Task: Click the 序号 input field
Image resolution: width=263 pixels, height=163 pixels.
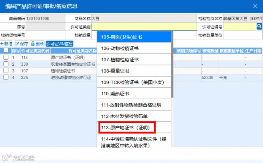Action: point(45,27)
